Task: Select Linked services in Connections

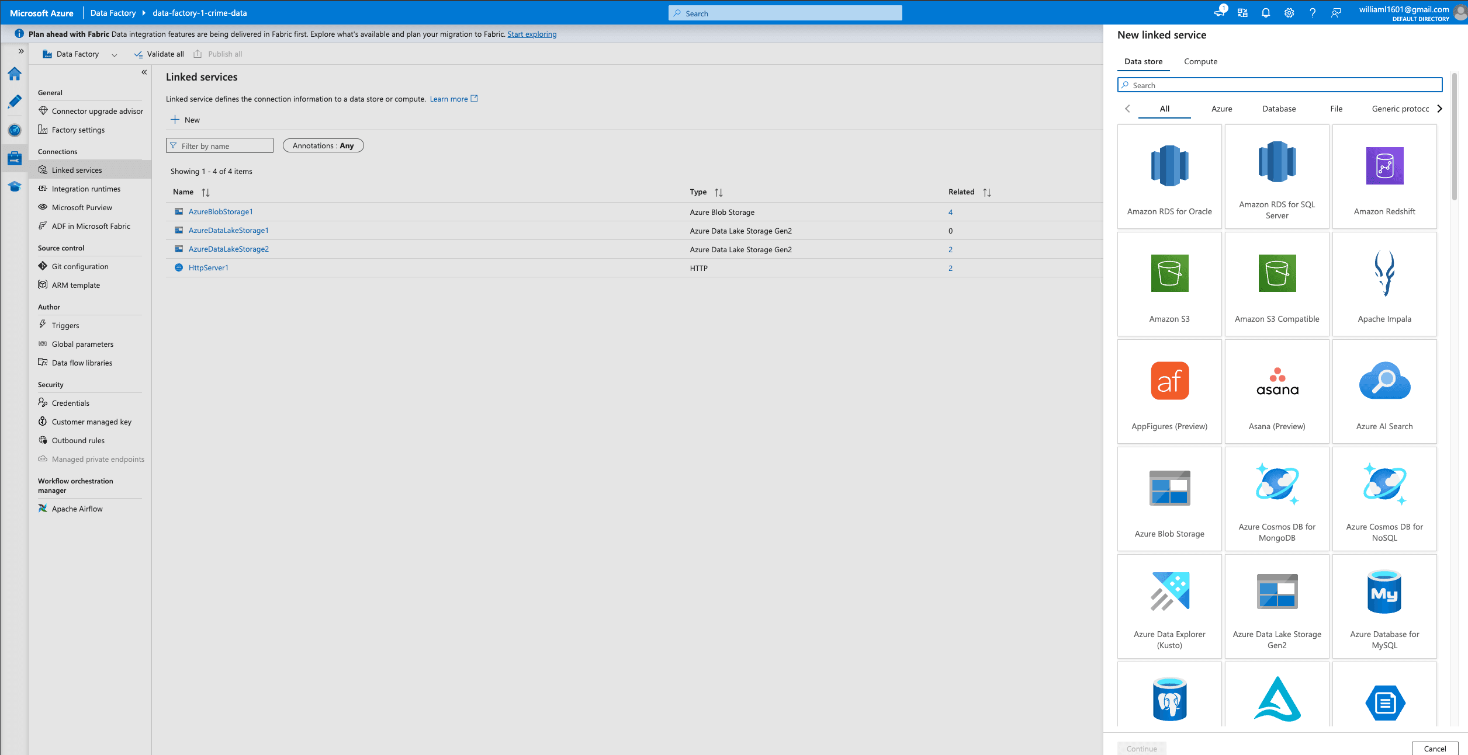Action: point(90,170)
